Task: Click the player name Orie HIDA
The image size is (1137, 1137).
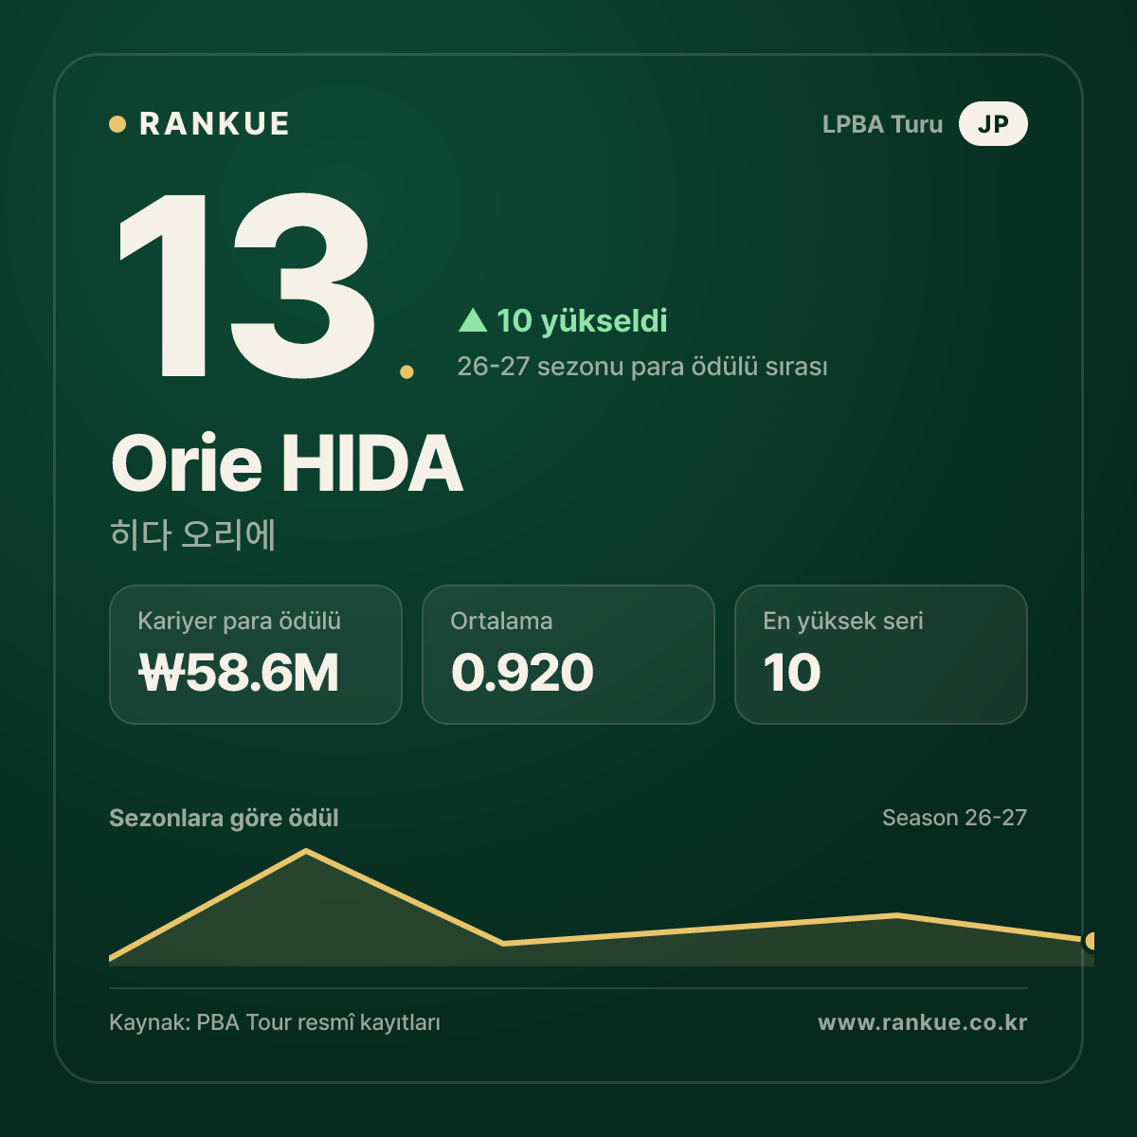Action: [287, 463]
